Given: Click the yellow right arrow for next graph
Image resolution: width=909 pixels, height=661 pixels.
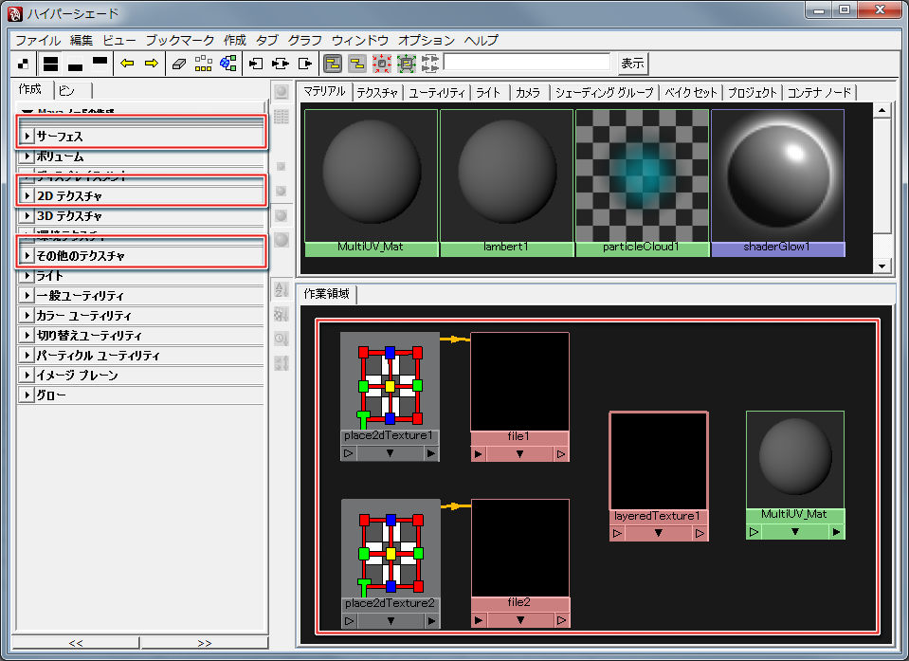Looking at the screenshot, I should point(151,64).
